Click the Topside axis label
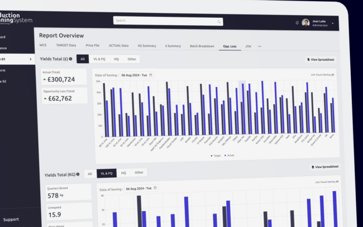 click(x=247, y=139)
